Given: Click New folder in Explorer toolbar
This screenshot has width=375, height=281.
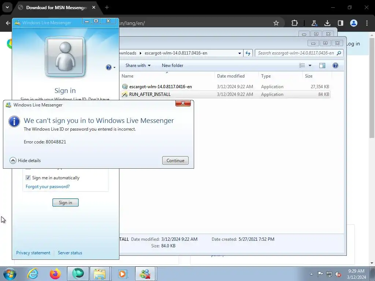Looking at the screenshot, I should click(172, 65).
